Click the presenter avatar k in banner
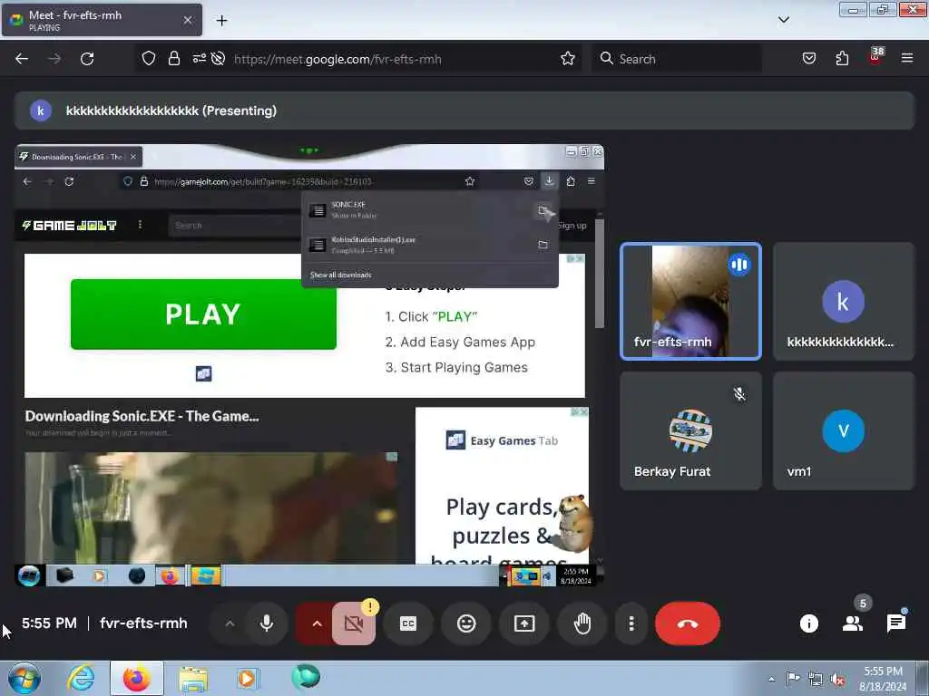 (x=40, y=111)
